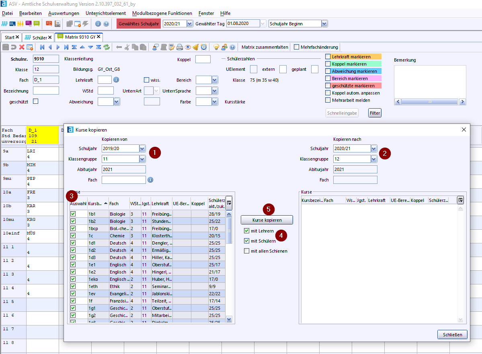
Task: Open the 'Modulbezogene Funktionen' menu
Action: pyautogui.click(x=162, y=13)
